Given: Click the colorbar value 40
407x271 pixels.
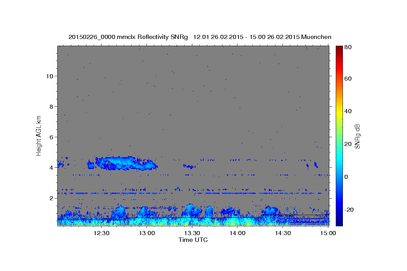Looking at the screenshot, I should tap(348, 111).
